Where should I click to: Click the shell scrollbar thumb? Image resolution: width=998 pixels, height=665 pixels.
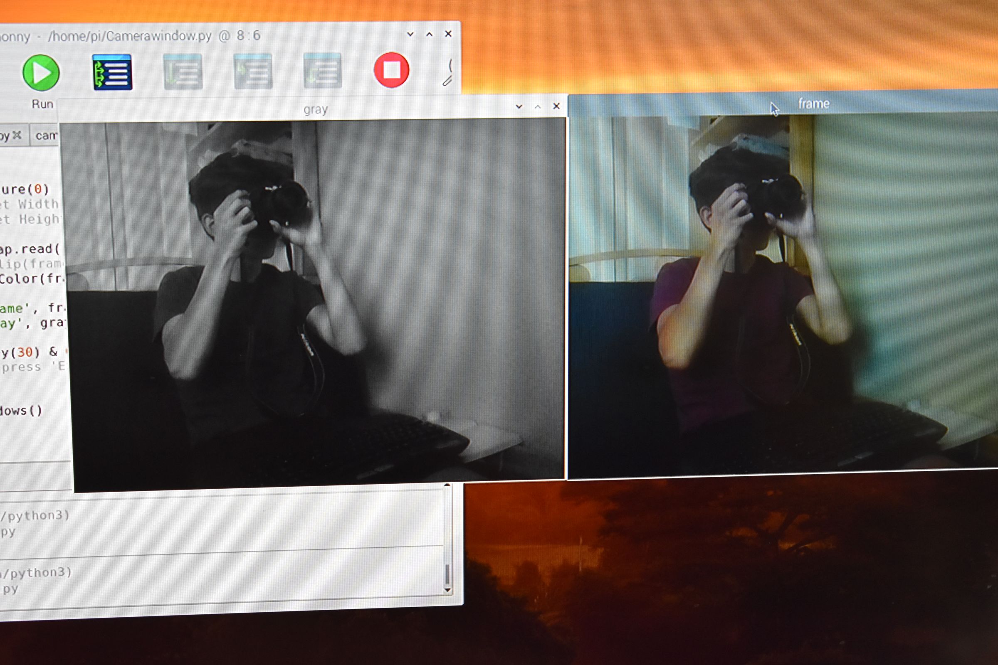click(447, 574)
